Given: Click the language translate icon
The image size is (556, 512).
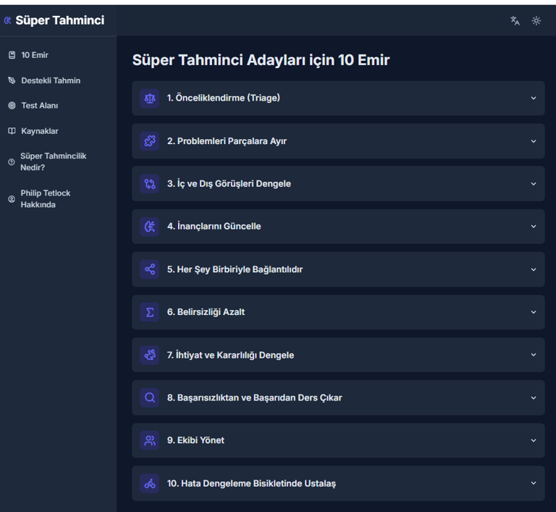Looking at the screenshot, I should click(x=515, y=21).
